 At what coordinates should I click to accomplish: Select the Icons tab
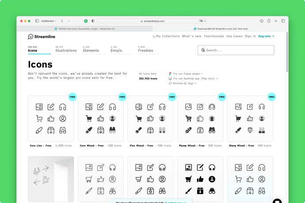pos(39,50)
